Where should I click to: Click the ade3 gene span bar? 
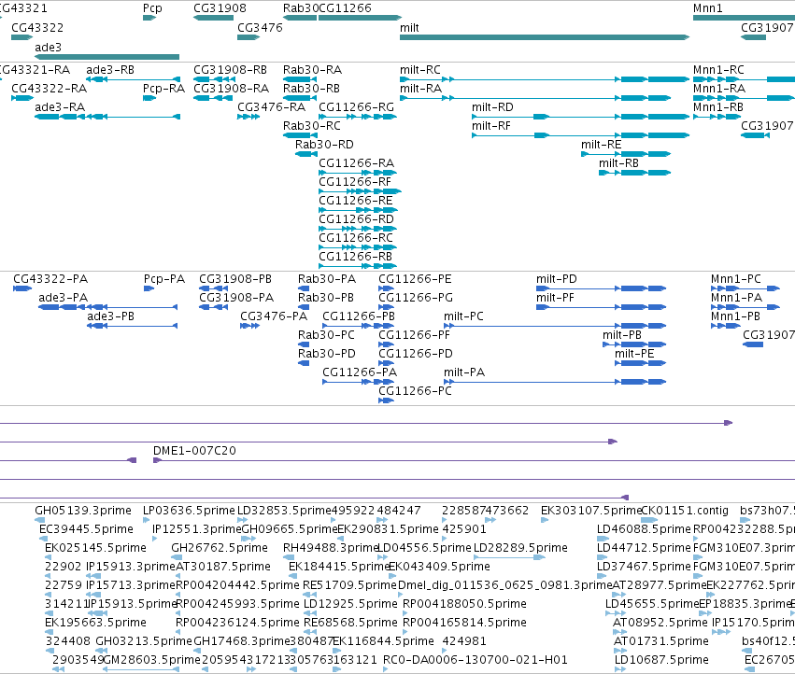pyautogui.click(x=107, y=57)
